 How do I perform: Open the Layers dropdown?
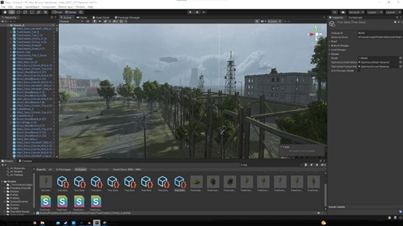point(374,12)
